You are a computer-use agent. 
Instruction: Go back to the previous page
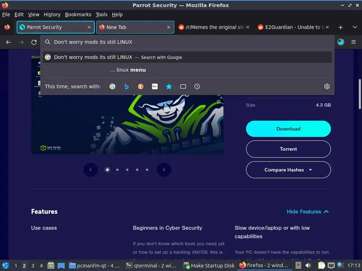pos(8,42)
